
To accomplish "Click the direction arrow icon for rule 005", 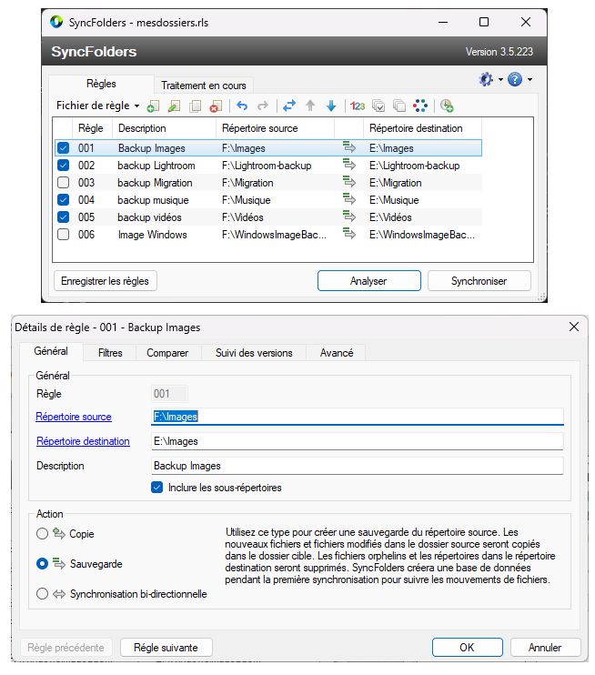I will click(x=349, y=217).
